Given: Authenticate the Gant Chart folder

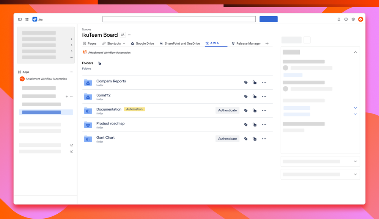Looking at the screenshot, I should click(228, 139).
